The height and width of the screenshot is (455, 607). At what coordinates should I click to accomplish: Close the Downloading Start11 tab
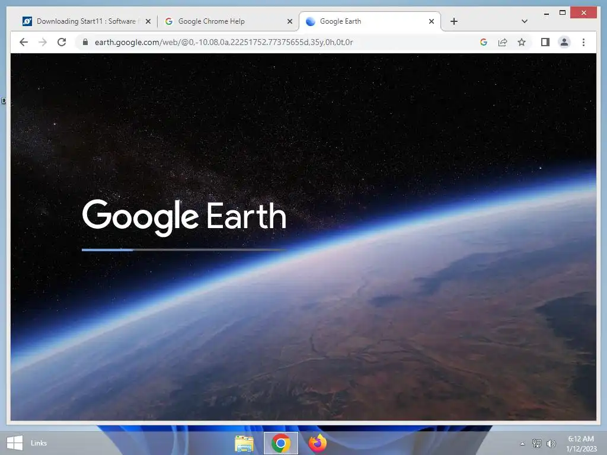coord(148,22)
